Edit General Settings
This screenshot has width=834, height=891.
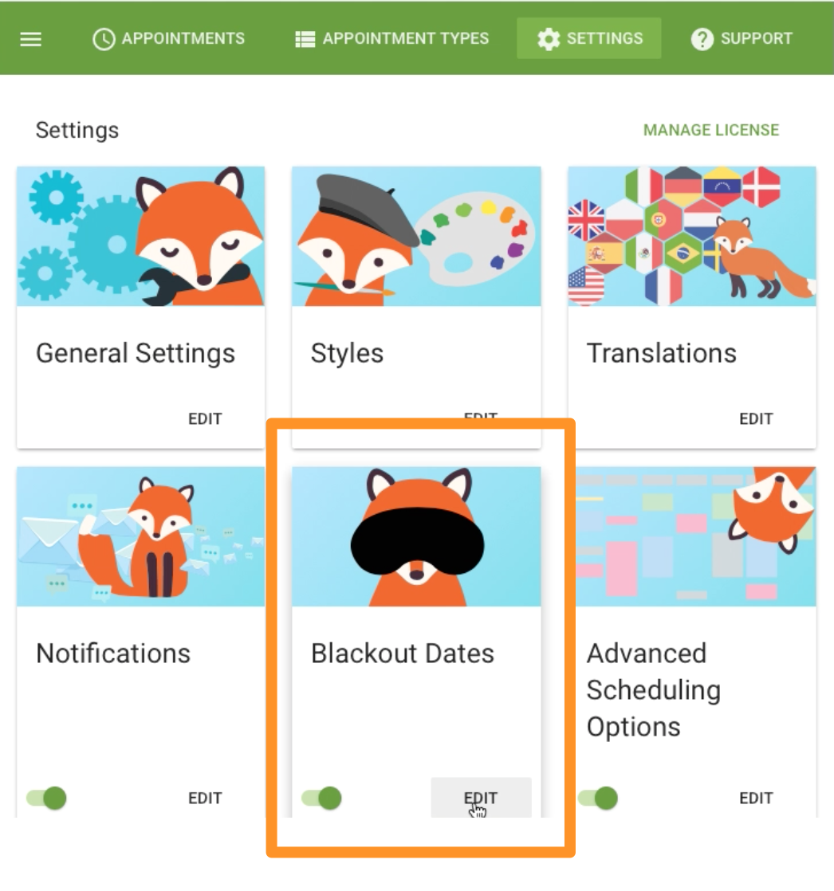205,418
